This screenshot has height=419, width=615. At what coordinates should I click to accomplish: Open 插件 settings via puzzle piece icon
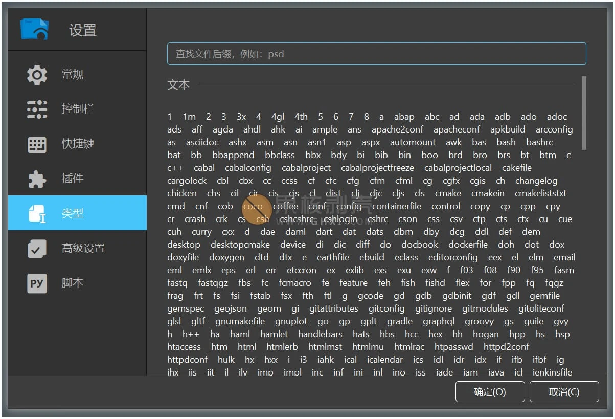point(36,179)
